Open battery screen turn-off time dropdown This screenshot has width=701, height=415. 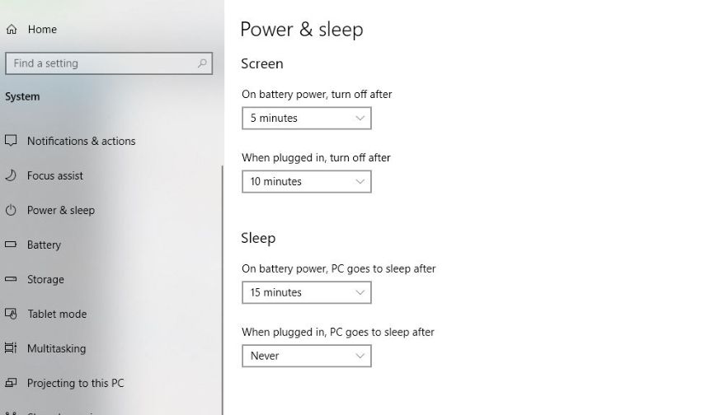(306, 119)
